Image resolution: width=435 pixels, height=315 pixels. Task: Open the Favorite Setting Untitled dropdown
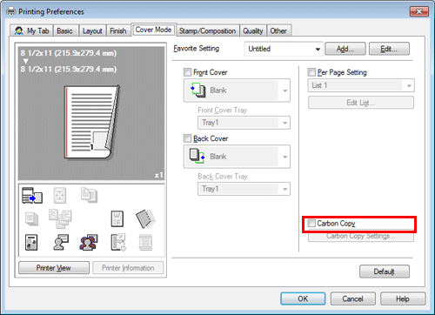(284, 49)
